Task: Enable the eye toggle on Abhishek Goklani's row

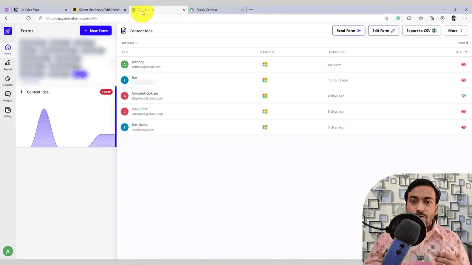Action: [464, 96]
